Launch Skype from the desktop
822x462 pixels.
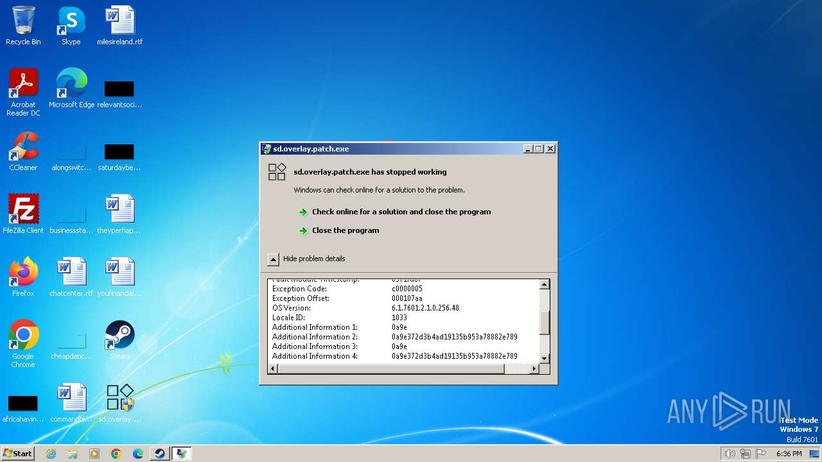(71, 26)
